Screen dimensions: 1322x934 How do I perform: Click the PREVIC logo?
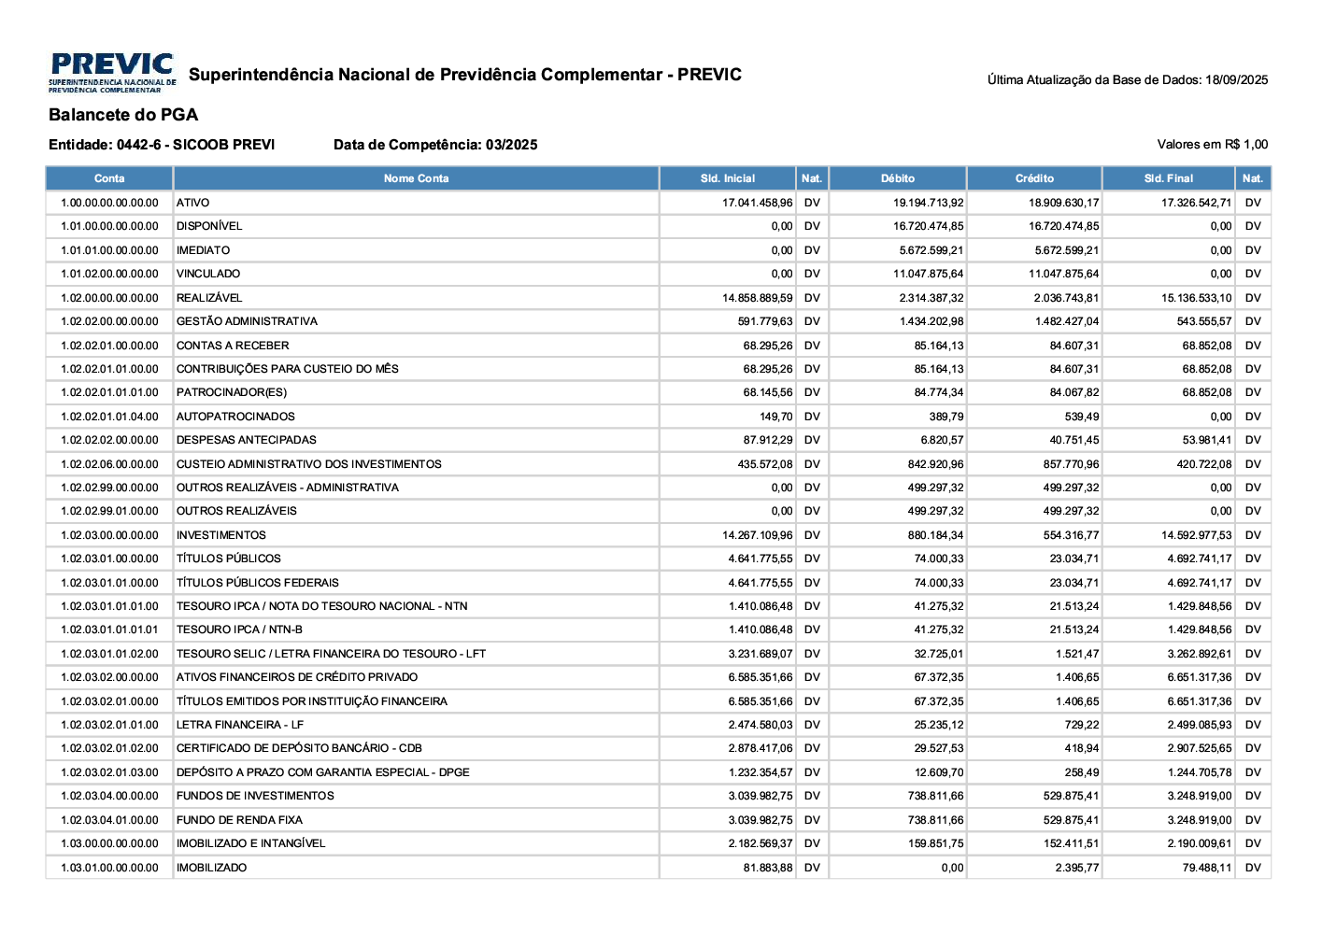(112, 73)
